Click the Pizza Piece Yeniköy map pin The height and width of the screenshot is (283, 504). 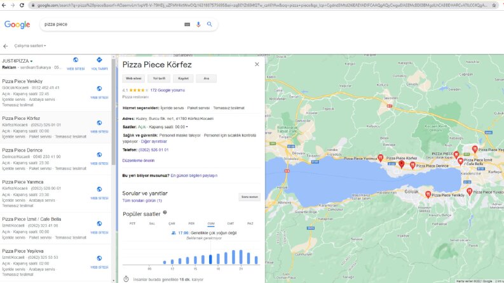(428, 194)
